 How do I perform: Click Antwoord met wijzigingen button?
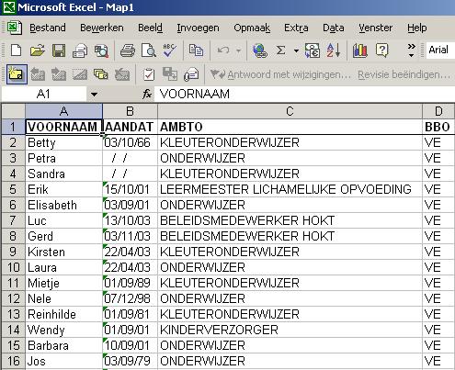(280, 74)
